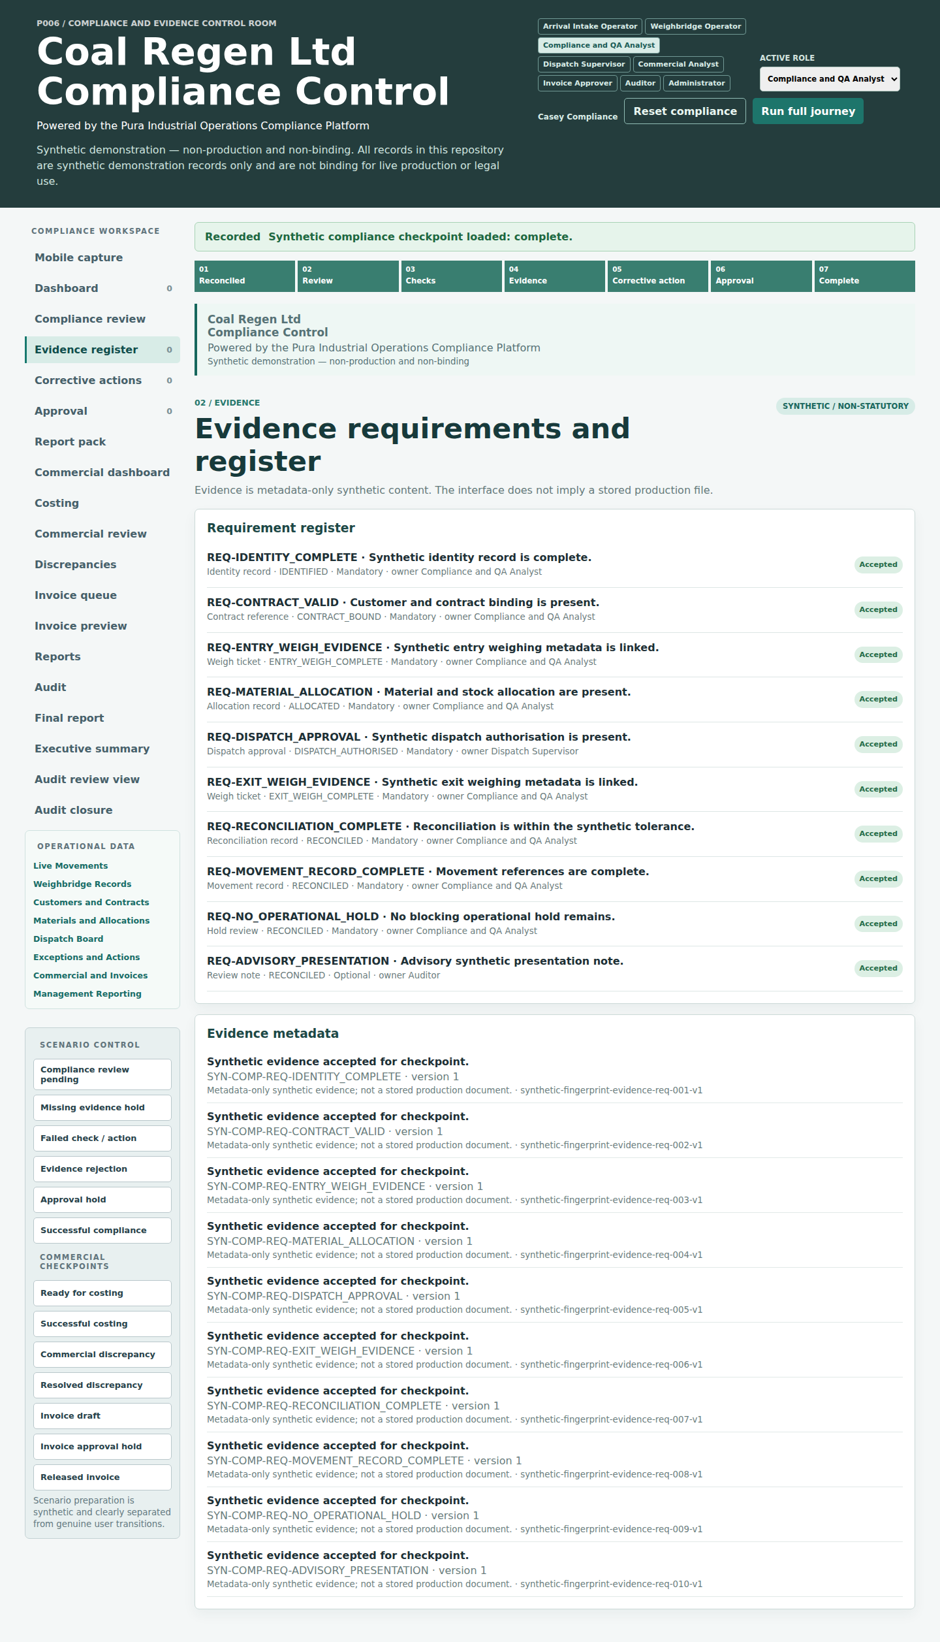Load Successful compliance scenario

click(102, 1231)
